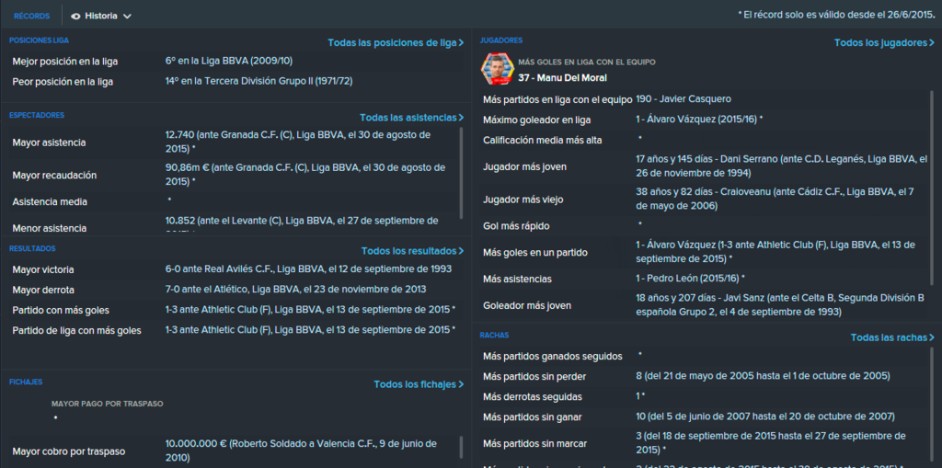942x468 pixels.
Task: Click the Espectadores panel scrollbar
Action: coord(461,173)
